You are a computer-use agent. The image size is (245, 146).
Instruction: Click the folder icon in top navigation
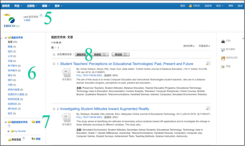click(x=190, y=6)
